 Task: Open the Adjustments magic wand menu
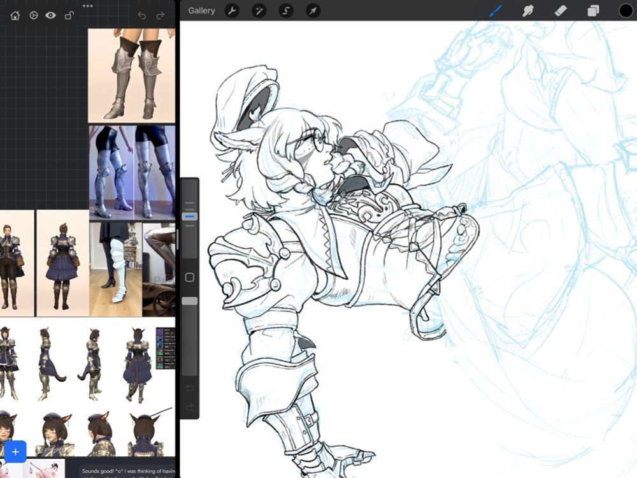(x=259, y=11)
